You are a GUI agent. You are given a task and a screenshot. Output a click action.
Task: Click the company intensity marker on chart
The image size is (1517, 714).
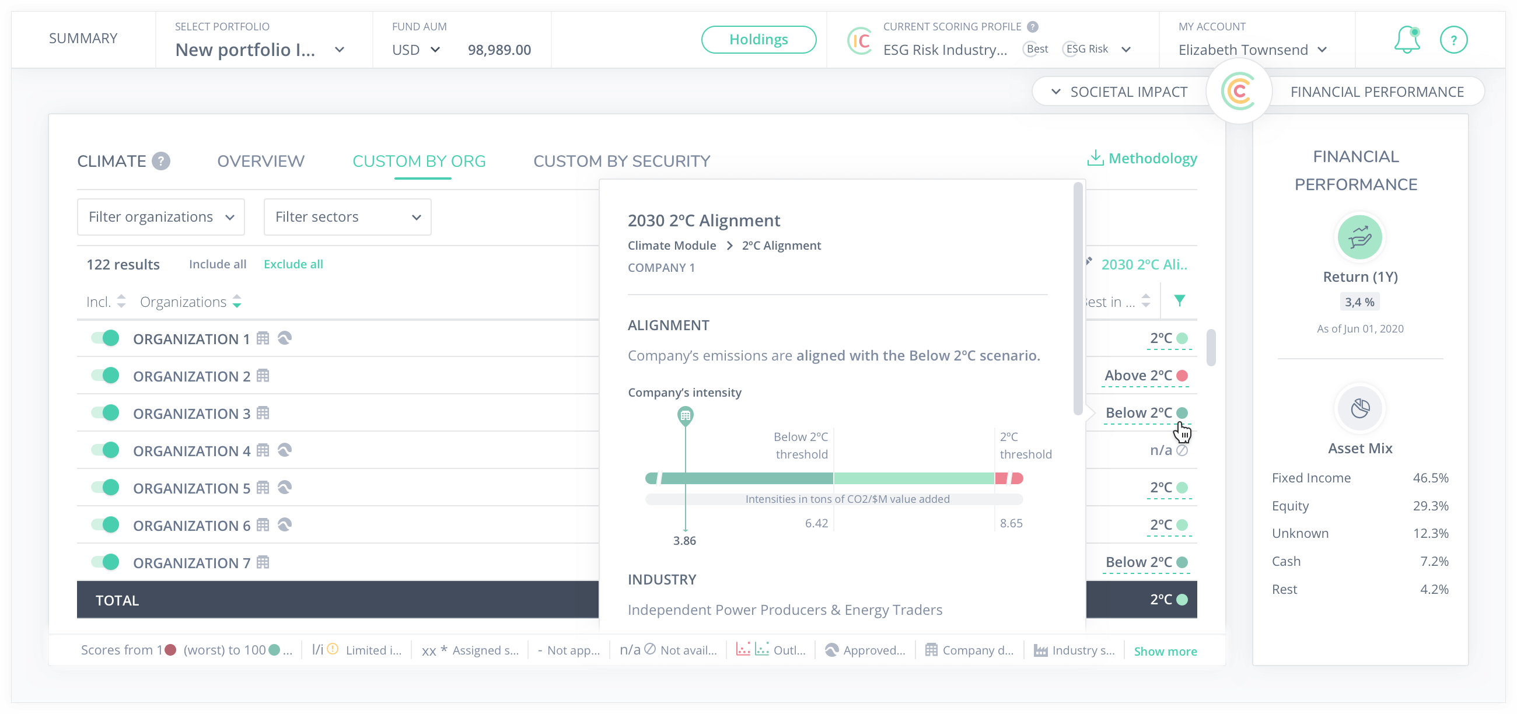tap(685, 415)
